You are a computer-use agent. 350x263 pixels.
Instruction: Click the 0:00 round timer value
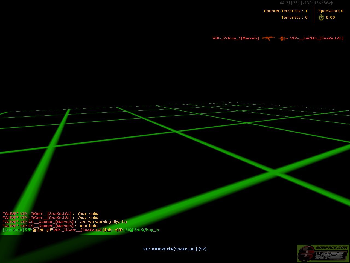[330, 18]
